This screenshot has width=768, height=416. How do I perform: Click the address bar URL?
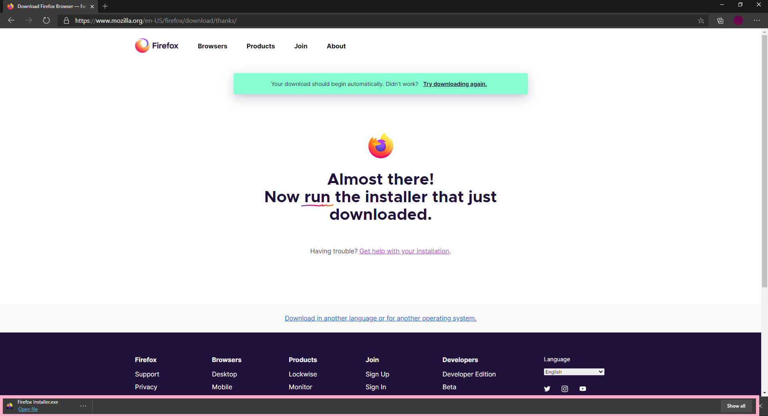click(x=156, y=20)
